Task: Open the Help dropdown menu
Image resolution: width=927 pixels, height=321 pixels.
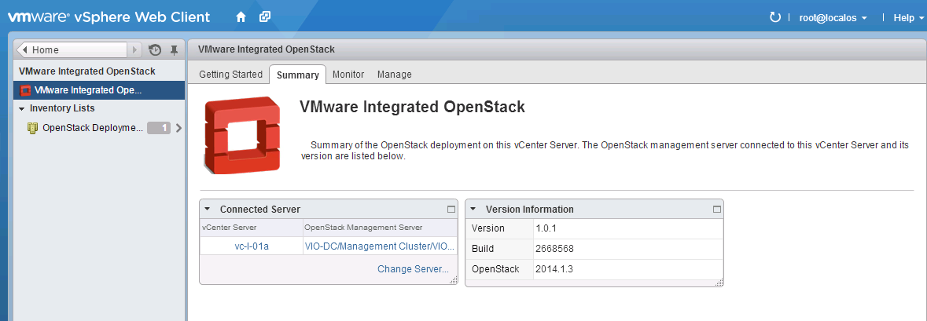Action: pyautogui.click(x=908, y=17)
